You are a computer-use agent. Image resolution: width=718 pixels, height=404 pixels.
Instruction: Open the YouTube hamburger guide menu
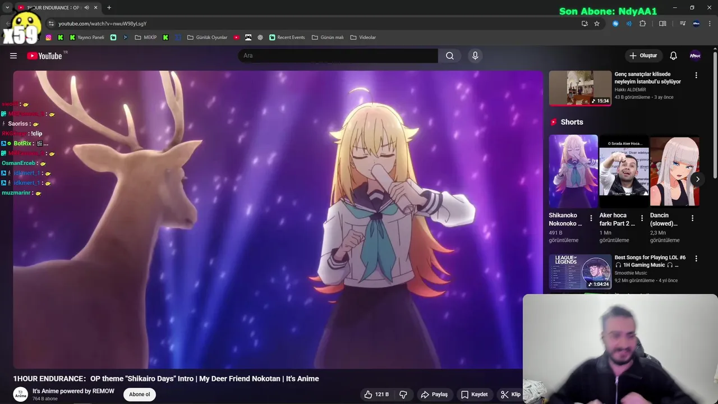pos(13,56)
